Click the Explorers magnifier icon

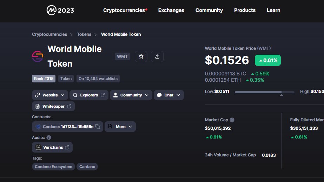pyautogui.click(x=75, y=95)
